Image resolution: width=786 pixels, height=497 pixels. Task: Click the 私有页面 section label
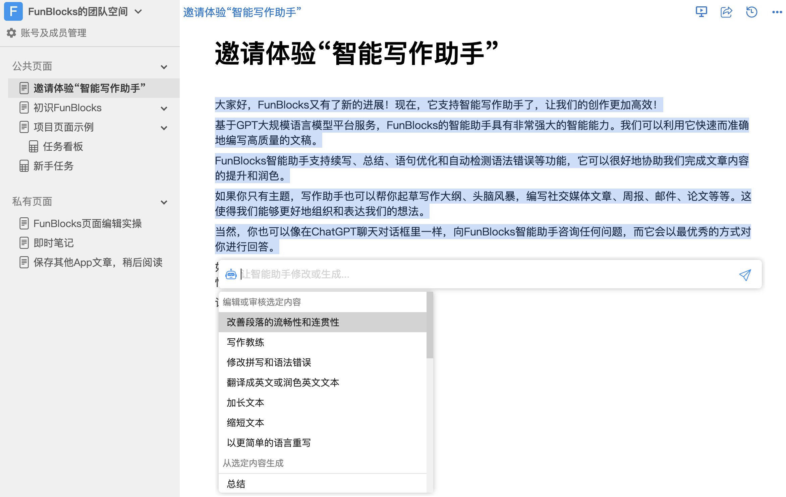pyautogui.click(x=32, y=202)
